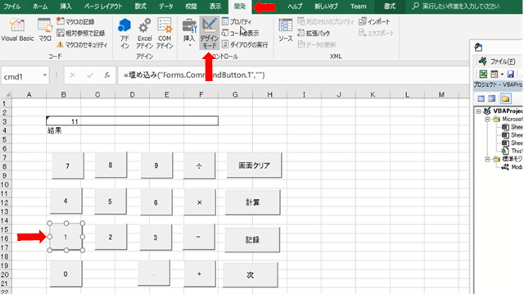Open Excel アドイン manager

coord(144,34)
